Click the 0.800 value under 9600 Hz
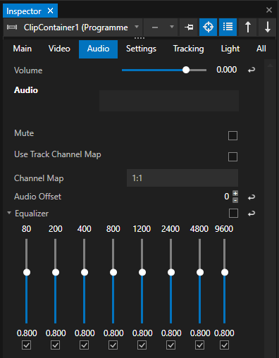Viewport: 279px width, 358px height. (224, 333)
